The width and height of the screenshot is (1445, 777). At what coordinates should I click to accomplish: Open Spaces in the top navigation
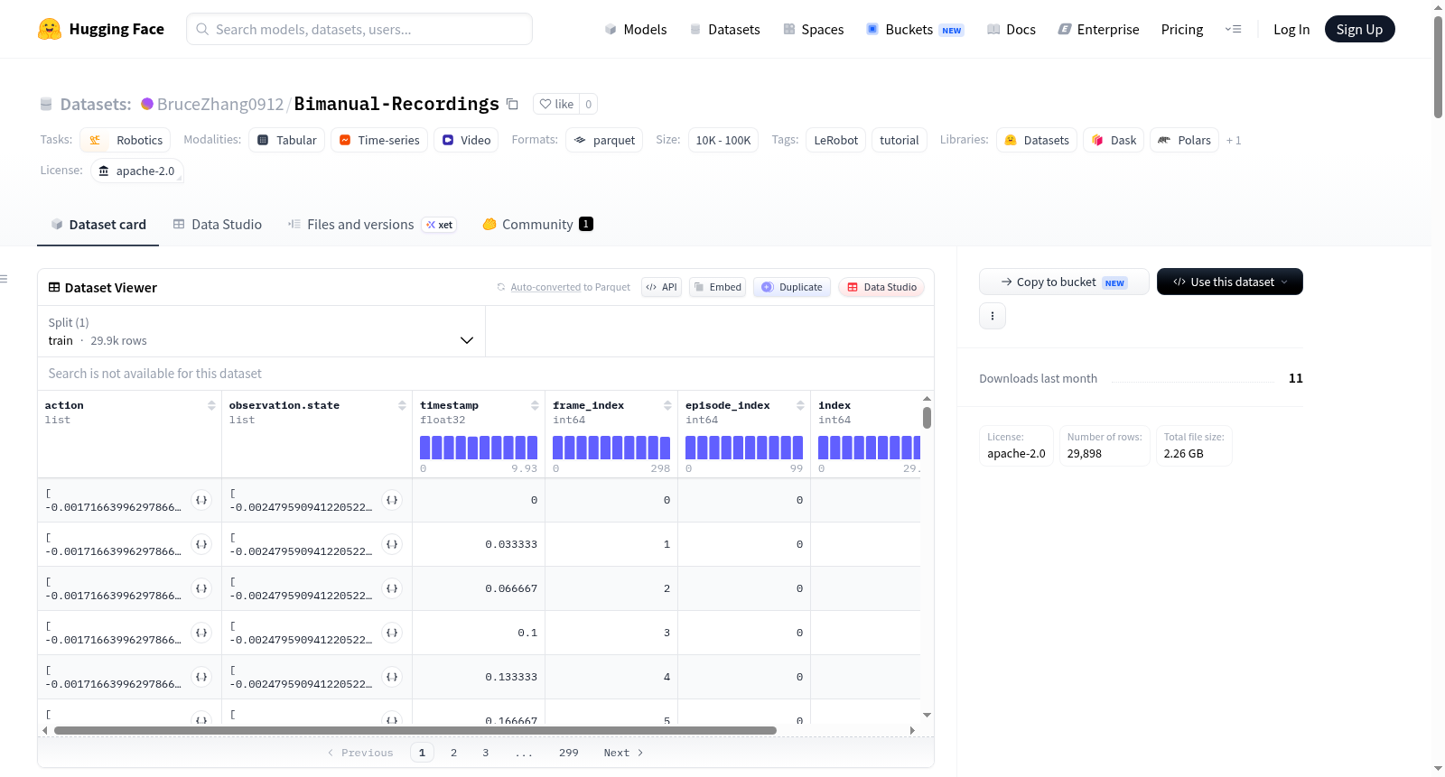coord(814,30)
